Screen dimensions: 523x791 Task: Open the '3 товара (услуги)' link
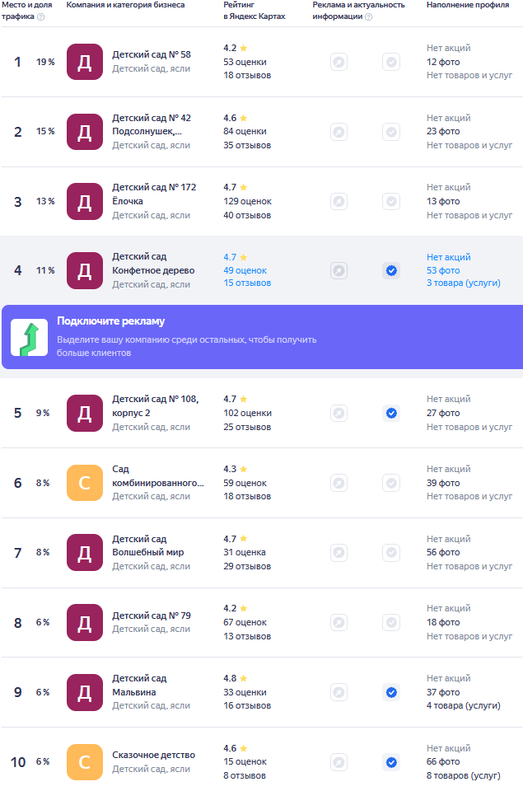(464, 283)
